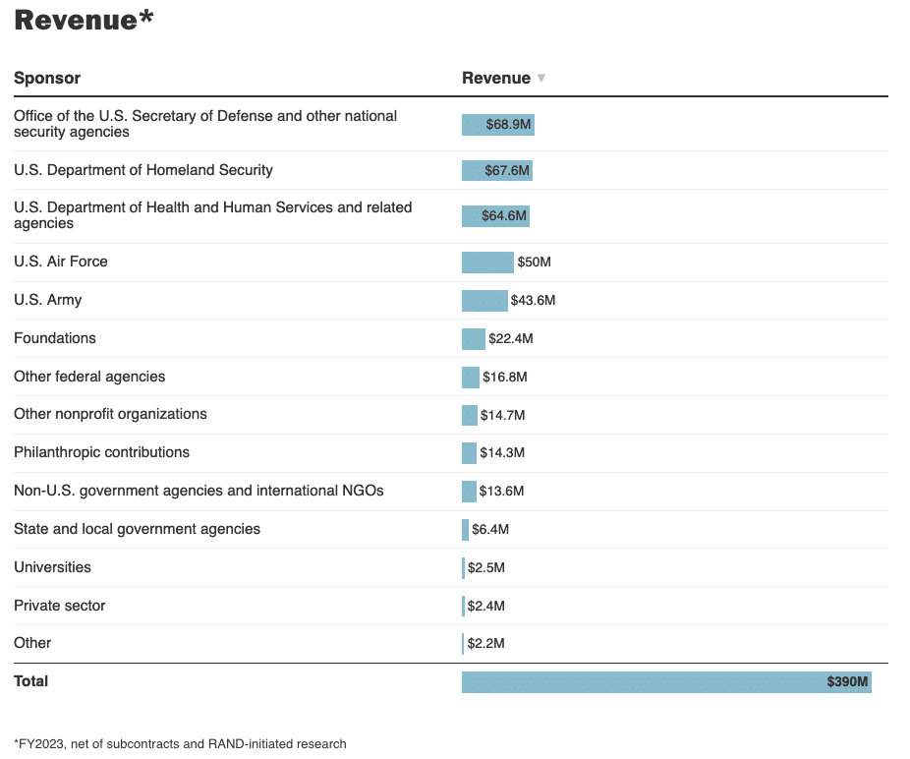Screen dimensions: 910x759
Task: Click the Other federal agencies label
Action: pos(89,377)
